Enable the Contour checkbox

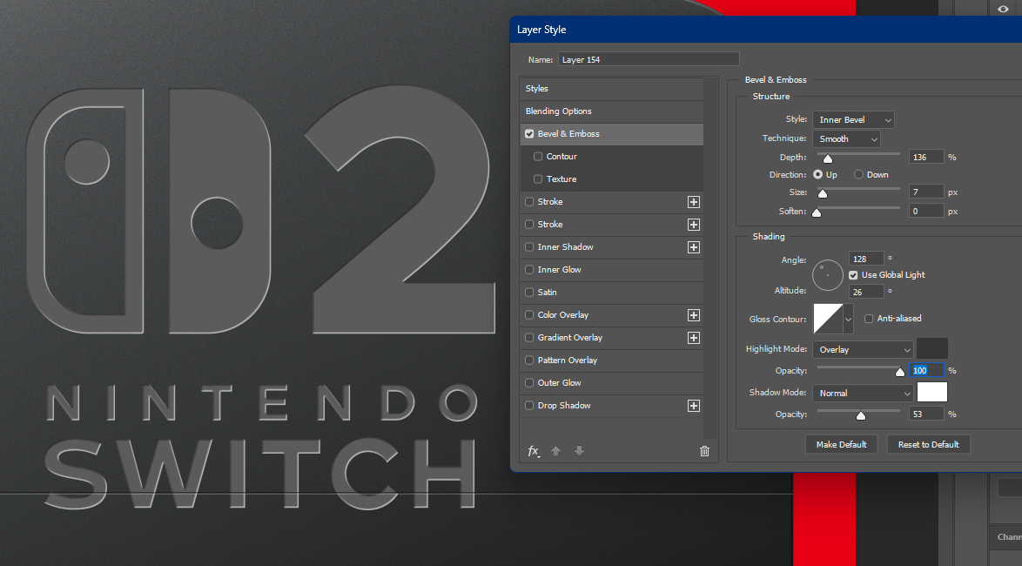tap(538, 157)
